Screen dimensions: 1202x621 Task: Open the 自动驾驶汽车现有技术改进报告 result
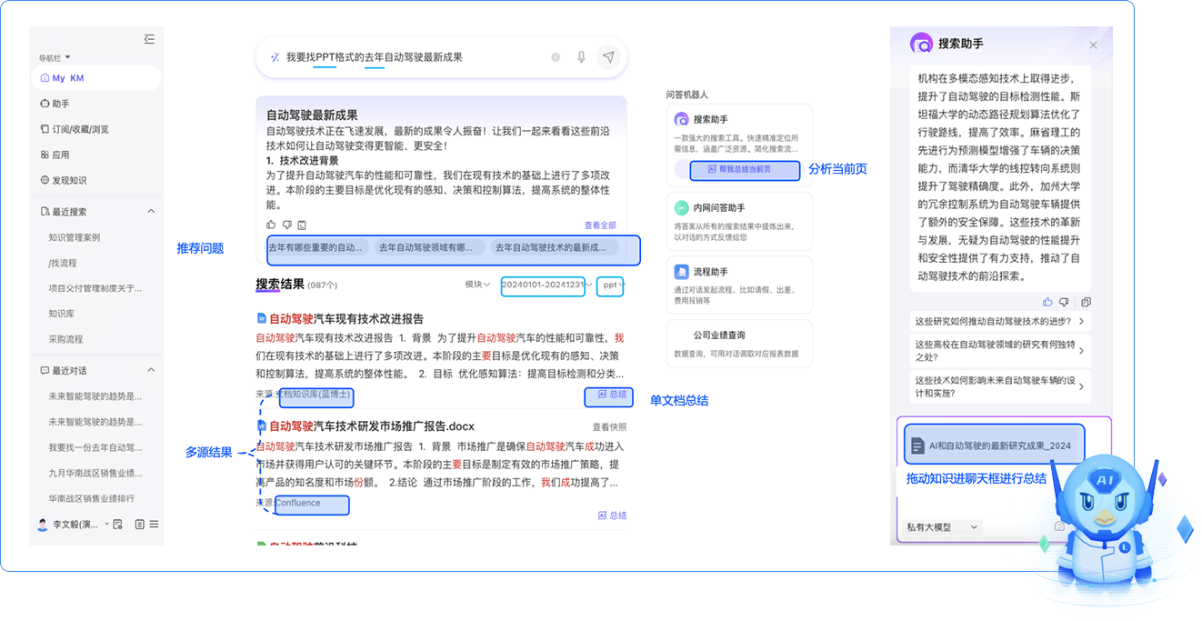(346, 319)
